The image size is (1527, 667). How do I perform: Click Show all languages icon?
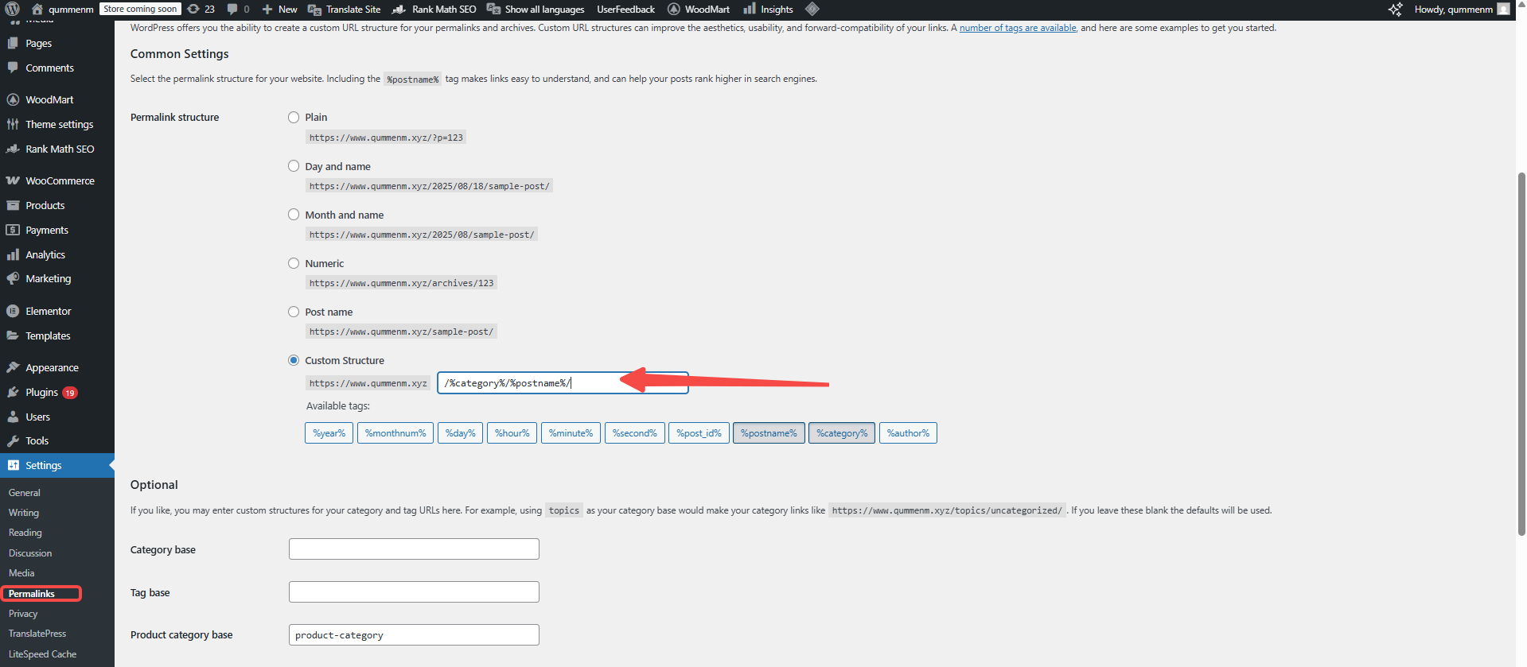493,10
